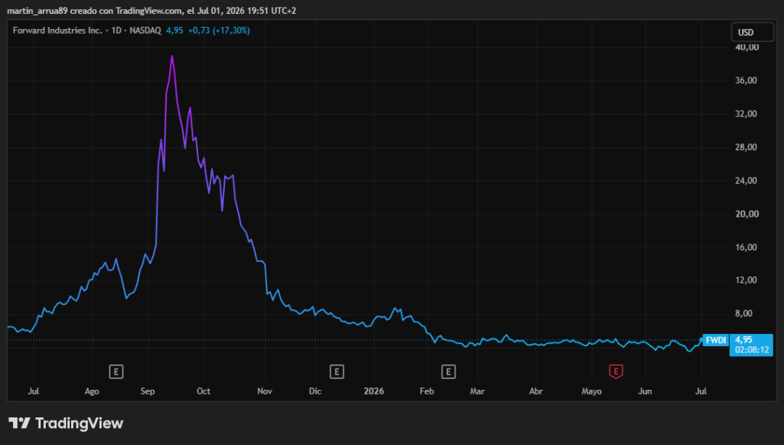Click the Oct label on time axis
Screen dimensions: 784x445
pos(204,391)
